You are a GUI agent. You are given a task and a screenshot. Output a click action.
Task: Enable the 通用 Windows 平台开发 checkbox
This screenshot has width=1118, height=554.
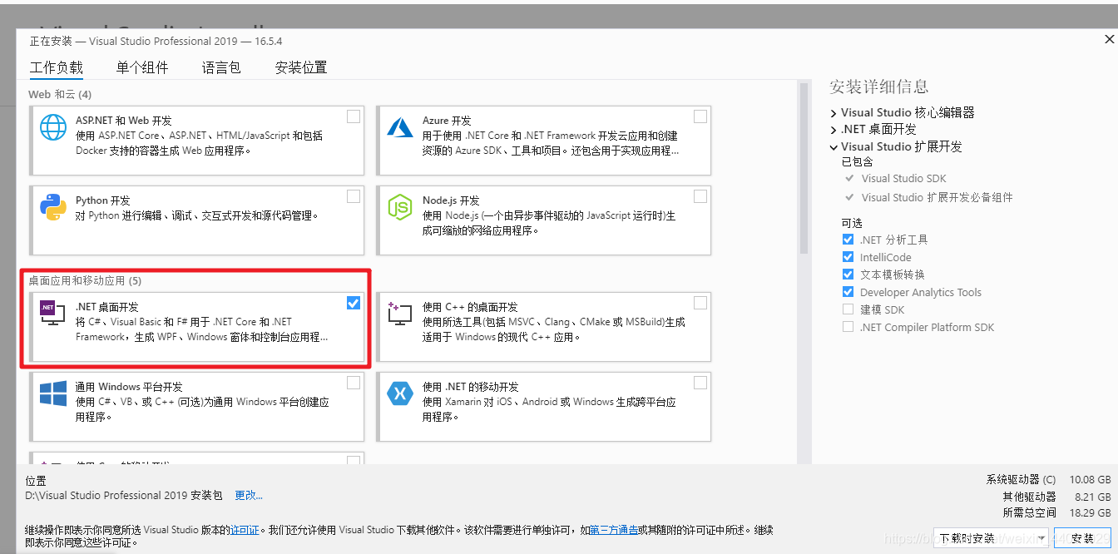click(x=354, y=383)
